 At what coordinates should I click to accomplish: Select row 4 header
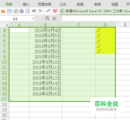pyautogui.click(x=4, y=30)
